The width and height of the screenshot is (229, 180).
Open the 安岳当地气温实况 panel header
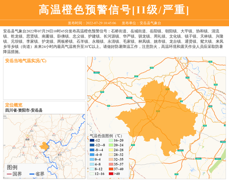pyautogui.click(x=26, y=61)
